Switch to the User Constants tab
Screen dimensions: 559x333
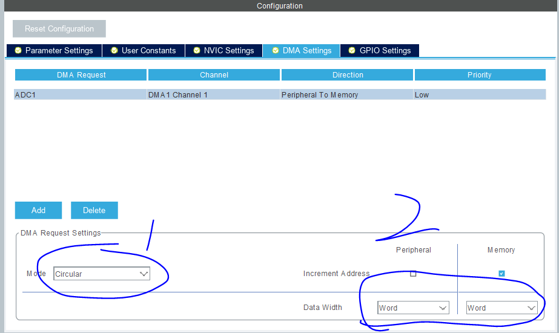[x=144, y=51]
